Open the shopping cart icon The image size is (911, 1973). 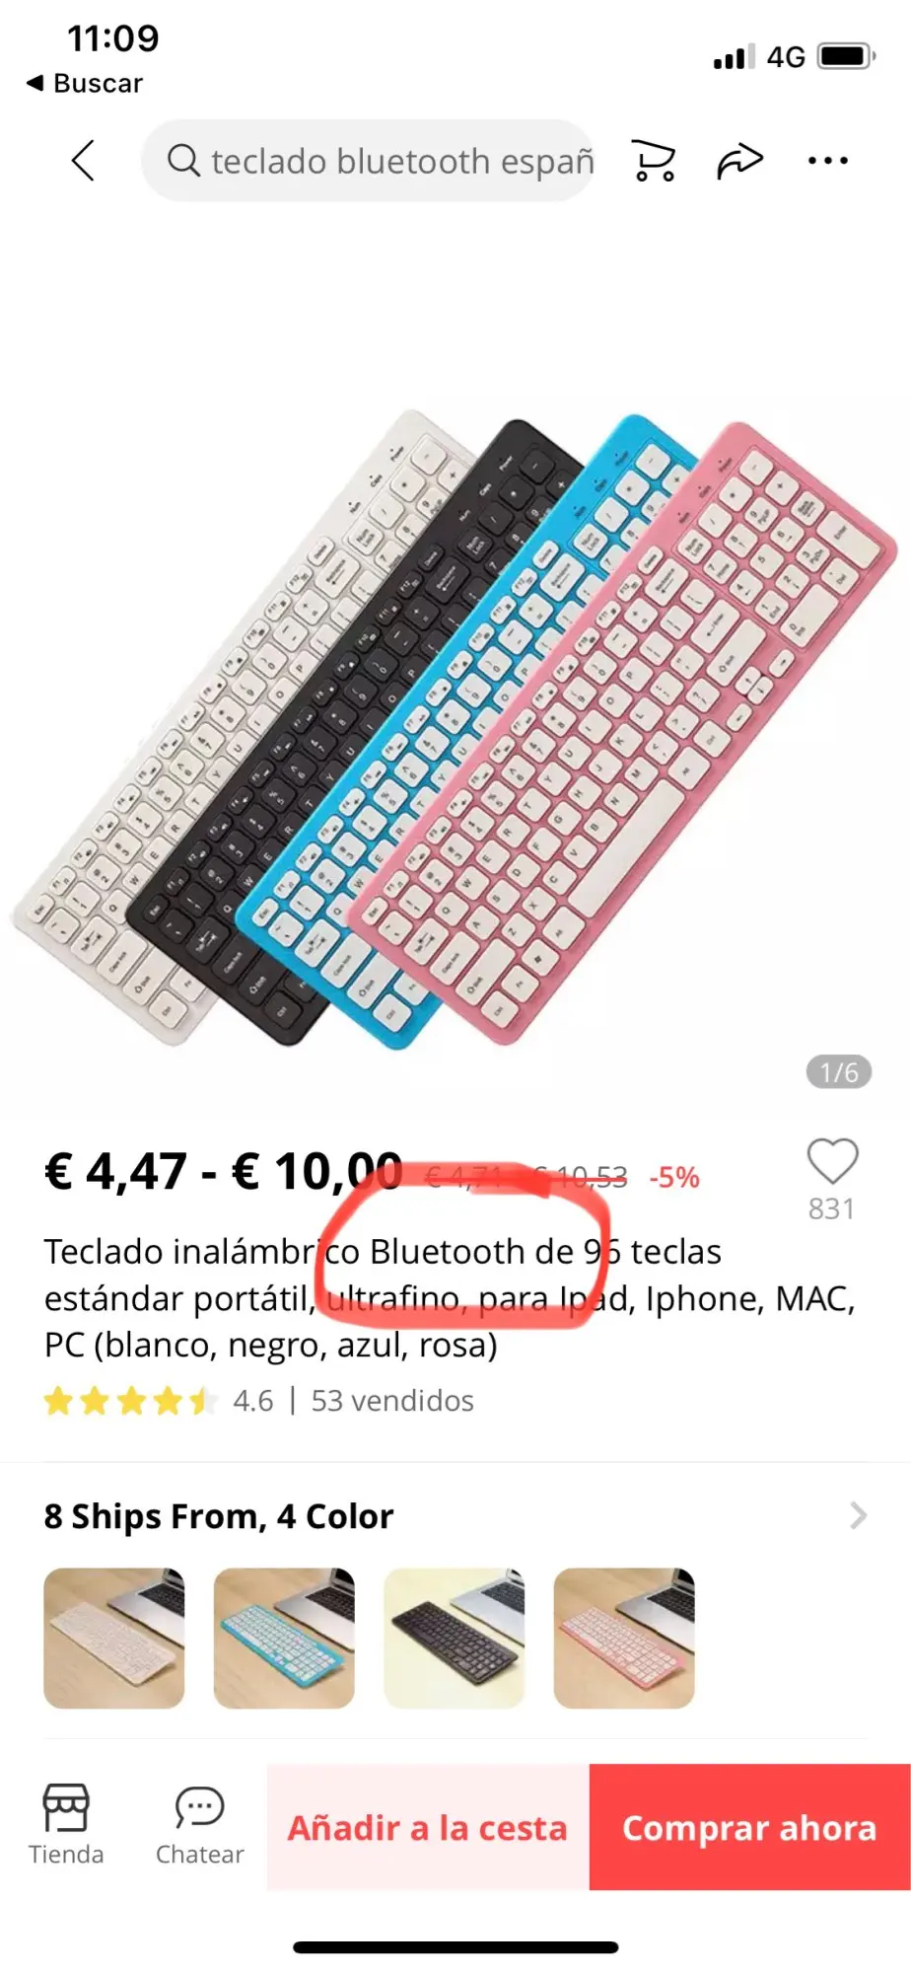[x=654, y=160]
